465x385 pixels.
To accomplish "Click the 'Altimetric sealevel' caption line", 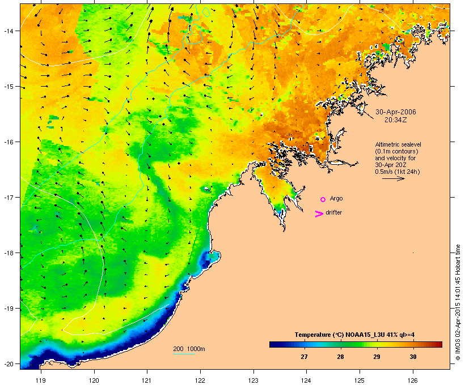I will 398,144.
